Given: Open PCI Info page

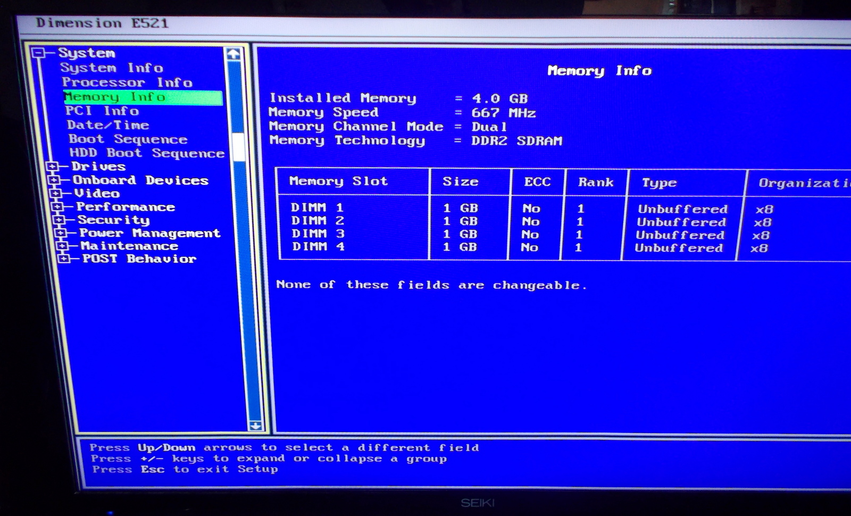Looking at the screenshot, I should (x=102, y=111).
